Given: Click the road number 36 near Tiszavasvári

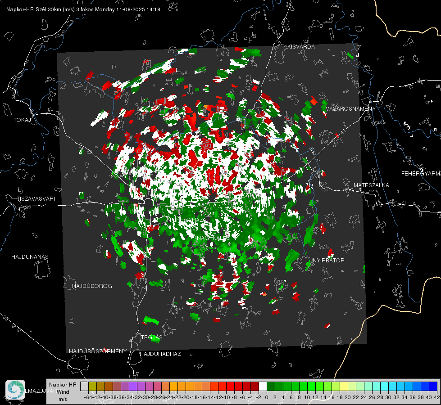Looking at the screenshot, I should 28,207.
